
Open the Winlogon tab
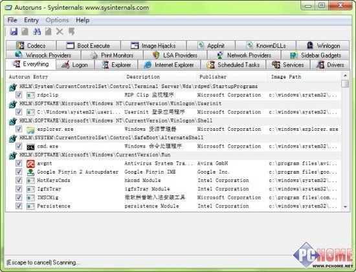[x=323, y=46]
